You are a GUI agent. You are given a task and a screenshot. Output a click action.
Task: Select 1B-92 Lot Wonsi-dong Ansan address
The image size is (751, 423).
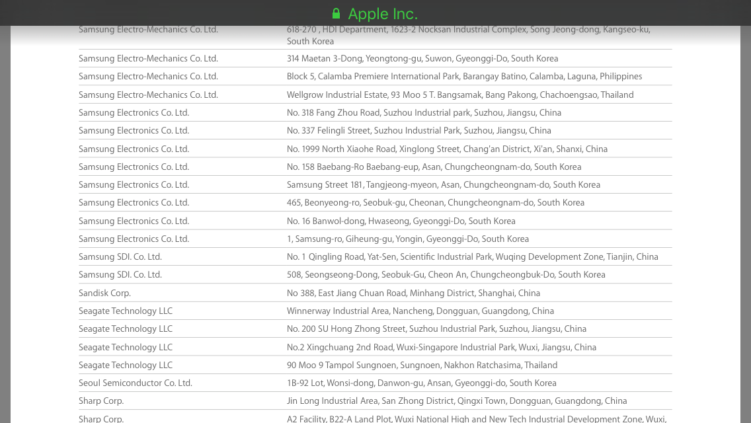(x=422, y=383)
